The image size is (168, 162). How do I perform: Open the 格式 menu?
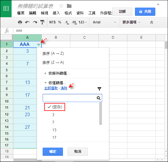coord(68,13)
